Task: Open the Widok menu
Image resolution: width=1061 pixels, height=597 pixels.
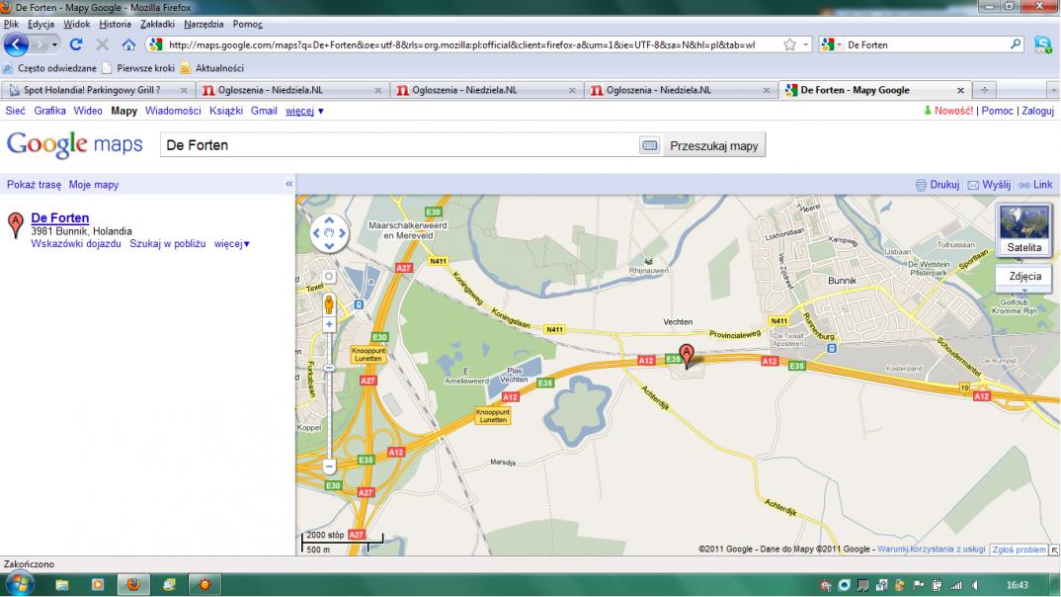Action: (x=76, y=24)
